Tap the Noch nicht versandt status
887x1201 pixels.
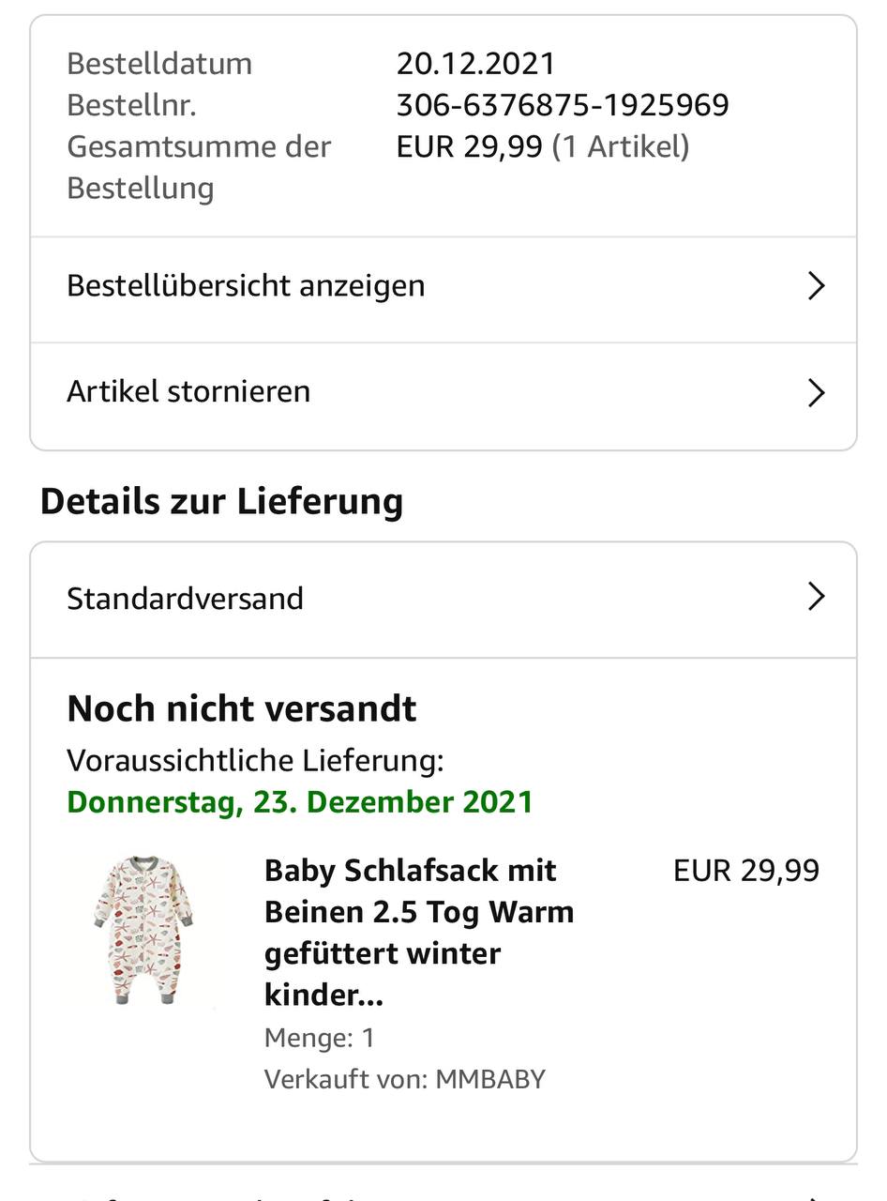click(x=242, y=708)
